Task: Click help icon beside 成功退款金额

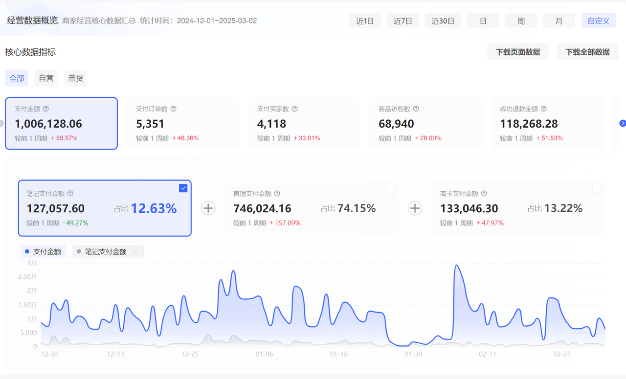Action: coord(543,109)
